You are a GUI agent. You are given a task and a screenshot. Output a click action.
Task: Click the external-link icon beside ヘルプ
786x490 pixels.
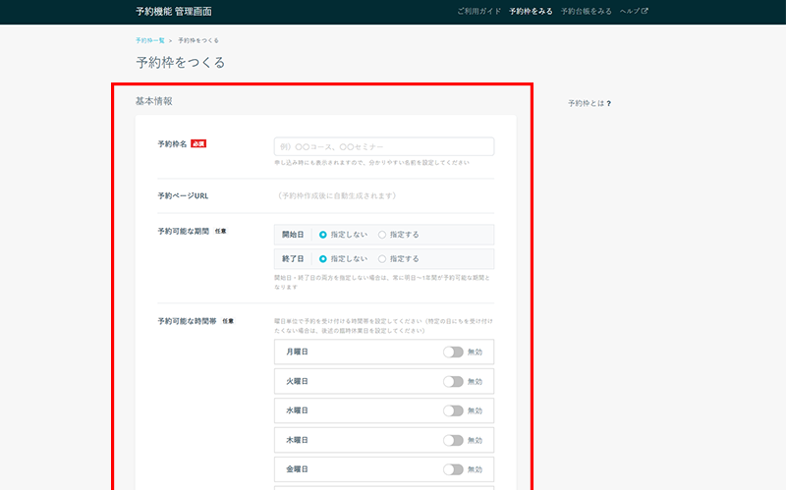pyautogui.click(x=645, y=12)
